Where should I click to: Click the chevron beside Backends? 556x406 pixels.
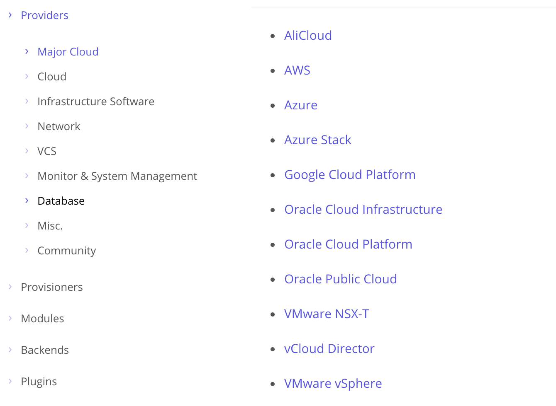[10, 350]
